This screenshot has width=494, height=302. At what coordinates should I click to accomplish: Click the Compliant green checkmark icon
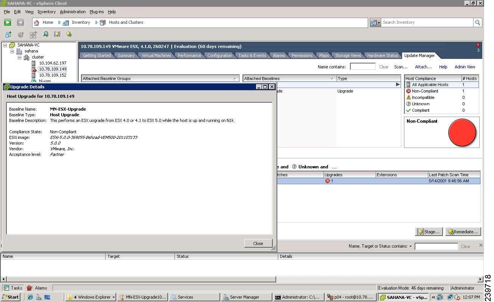pos(408,110)
